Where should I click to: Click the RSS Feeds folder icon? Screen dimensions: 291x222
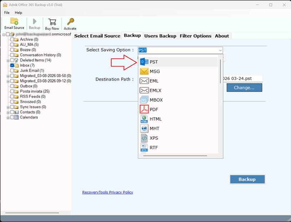click(16, 97)
